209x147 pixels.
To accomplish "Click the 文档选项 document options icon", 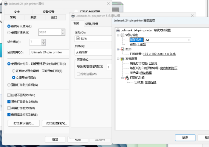I will [x=122, y=59].
